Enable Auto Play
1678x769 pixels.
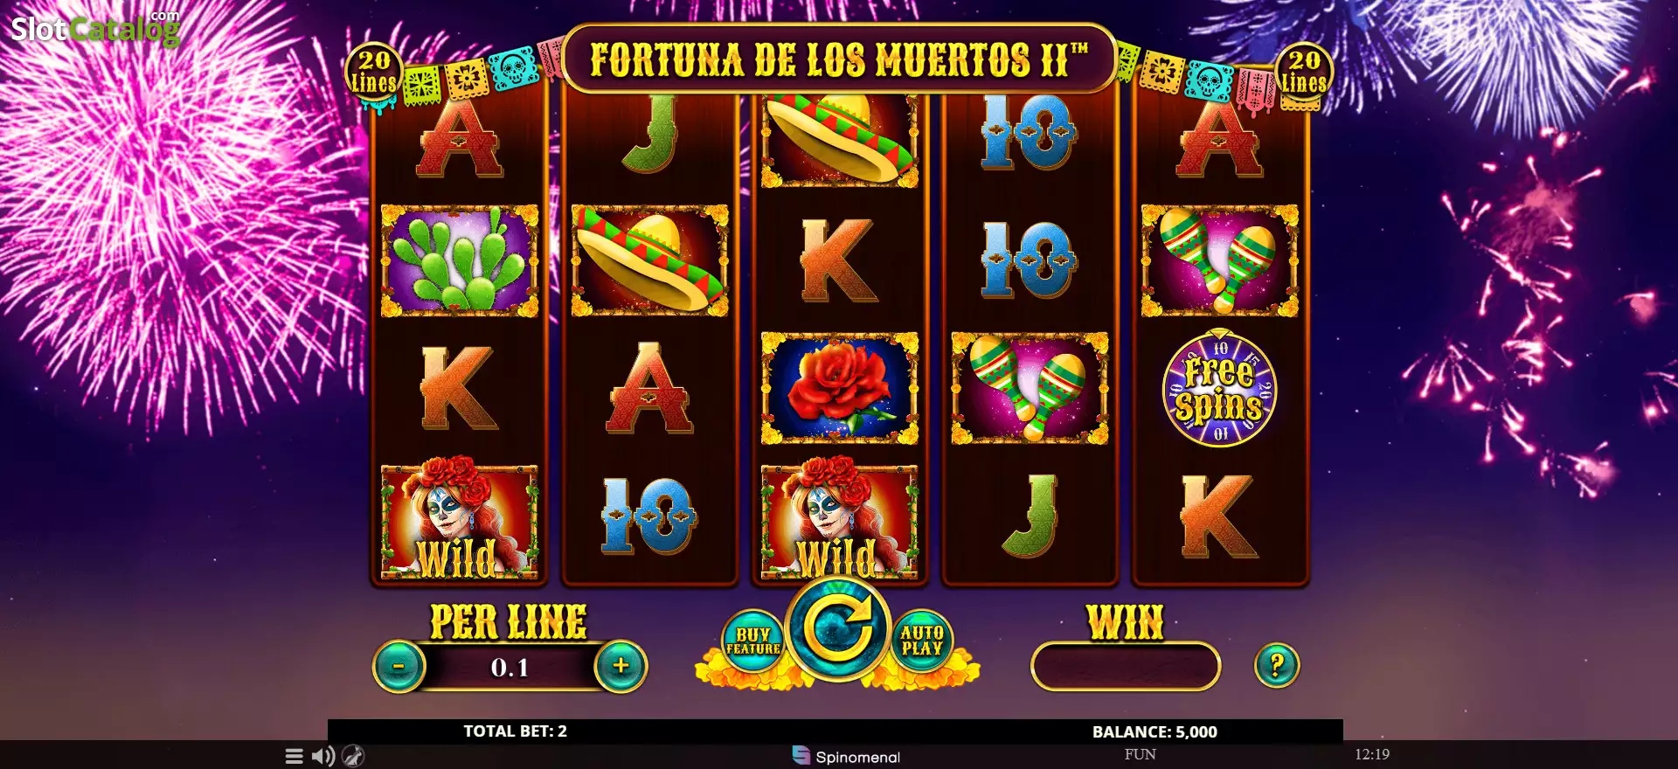pos(922,641)
